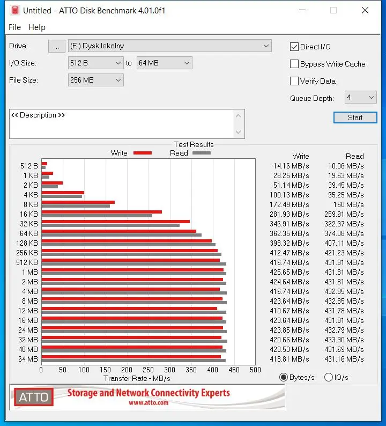The image size is (386, 426).
Task: Click the ATTO app icon in title bar
Action: point(15,10)
